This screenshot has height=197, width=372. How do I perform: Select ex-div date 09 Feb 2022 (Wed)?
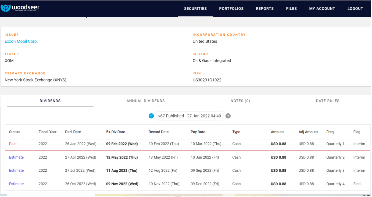[x=122, y=144]
